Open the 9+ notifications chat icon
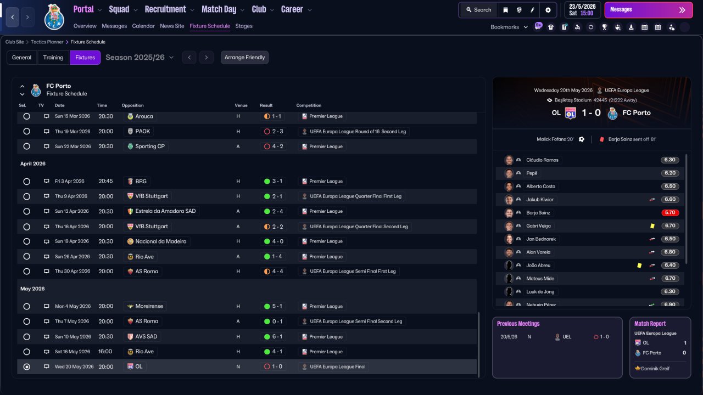The width and height of the screenshot is (703, 395). 538,26
